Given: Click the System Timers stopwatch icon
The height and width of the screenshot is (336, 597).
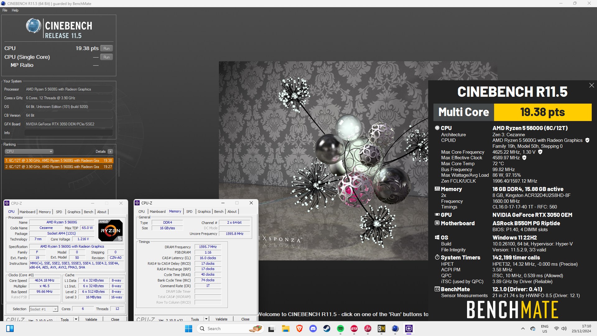Looking at the screenshot, I should pos(437,257).
